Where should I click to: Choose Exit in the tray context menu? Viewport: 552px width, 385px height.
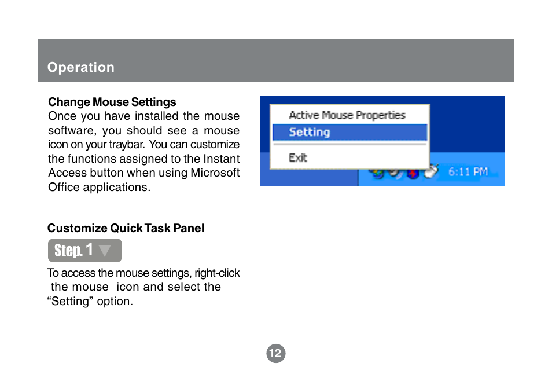[x=298, y=157]
